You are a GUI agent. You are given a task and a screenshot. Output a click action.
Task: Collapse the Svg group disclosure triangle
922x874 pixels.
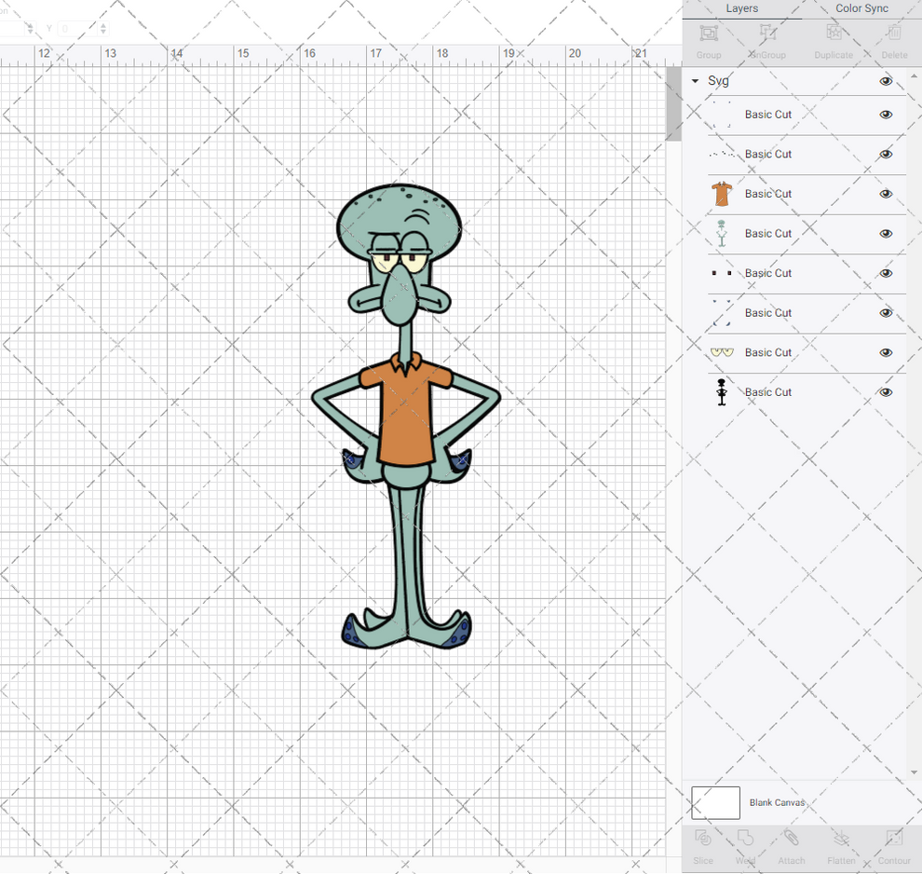coord(695,81)
